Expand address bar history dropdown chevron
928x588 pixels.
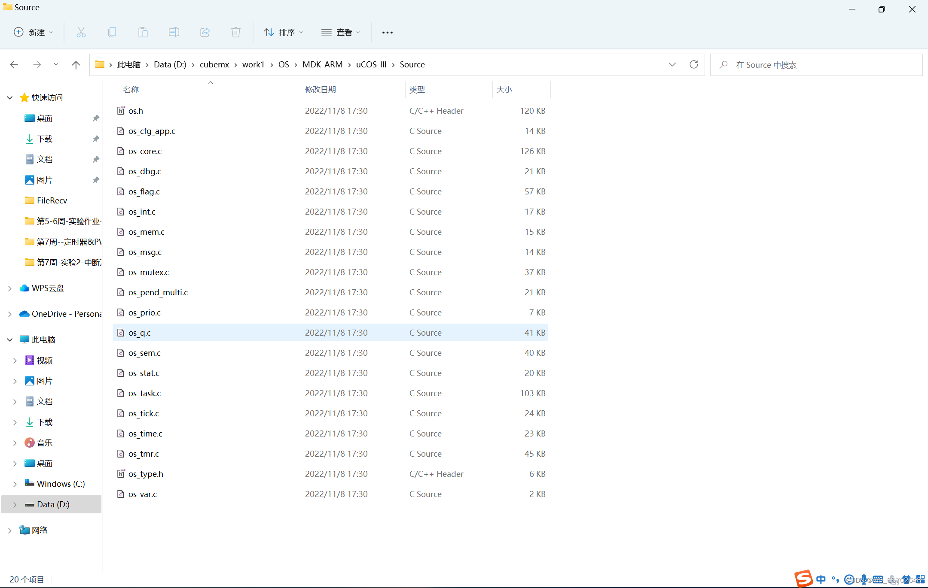[672, 64]
